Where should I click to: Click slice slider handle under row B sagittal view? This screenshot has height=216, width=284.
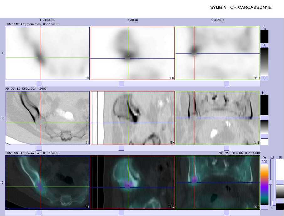click(x=121, y=148)
